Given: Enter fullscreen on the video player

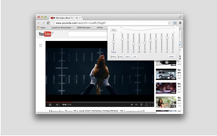Looking at the screenshot, I should point(152,105).
